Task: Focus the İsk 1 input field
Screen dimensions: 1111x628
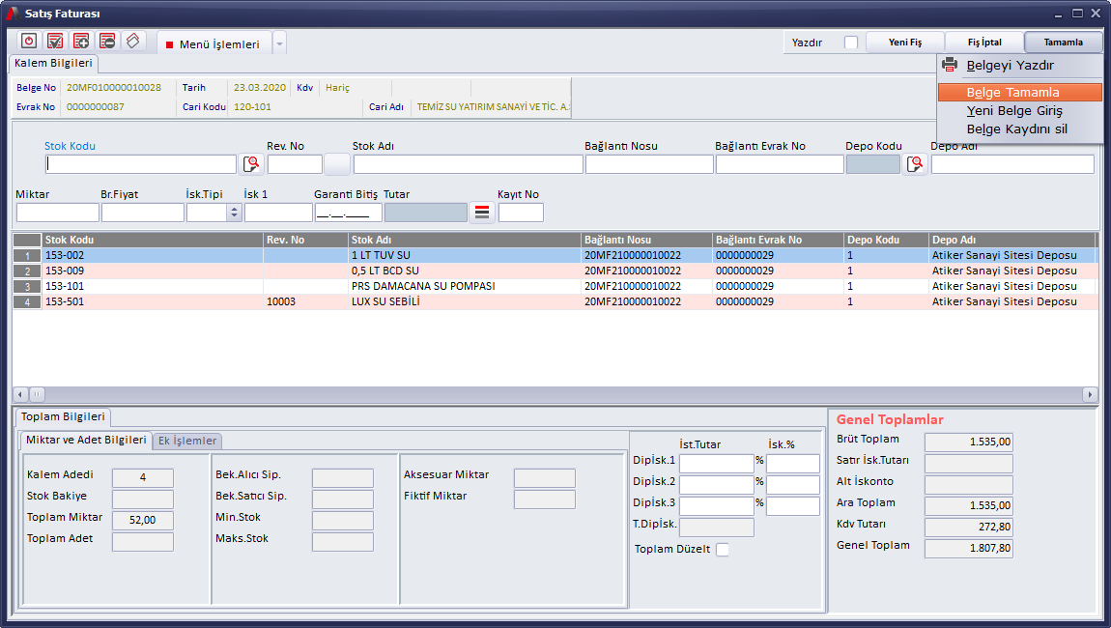Action: click(x=278, y=213)
